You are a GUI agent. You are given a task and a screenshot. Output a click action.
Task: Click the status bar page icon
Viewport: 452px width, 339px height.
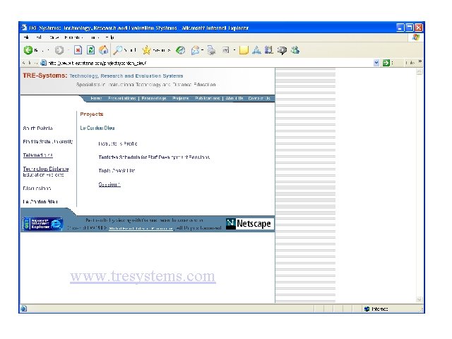coord(23,309)
